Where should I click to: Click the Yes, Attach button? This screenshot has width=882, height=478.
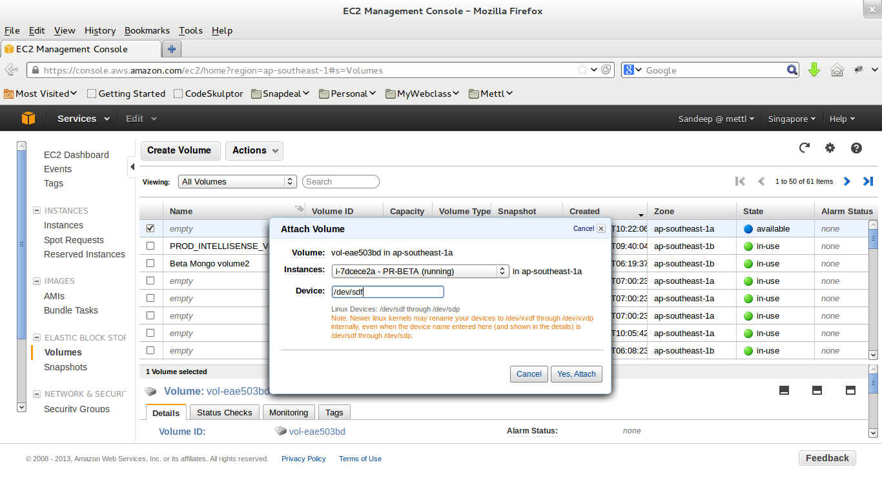(576, 374)
